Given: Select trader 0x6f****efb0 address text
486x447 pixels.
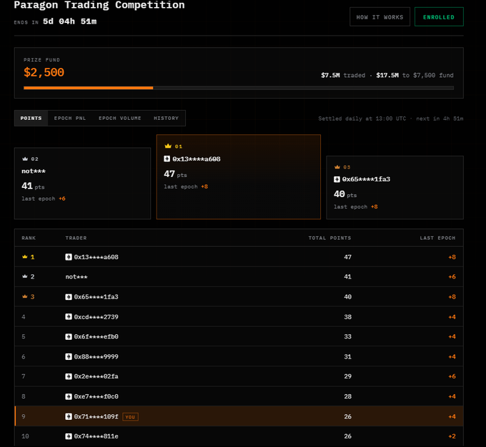Looking at the screenshot, I should (96, 337).
